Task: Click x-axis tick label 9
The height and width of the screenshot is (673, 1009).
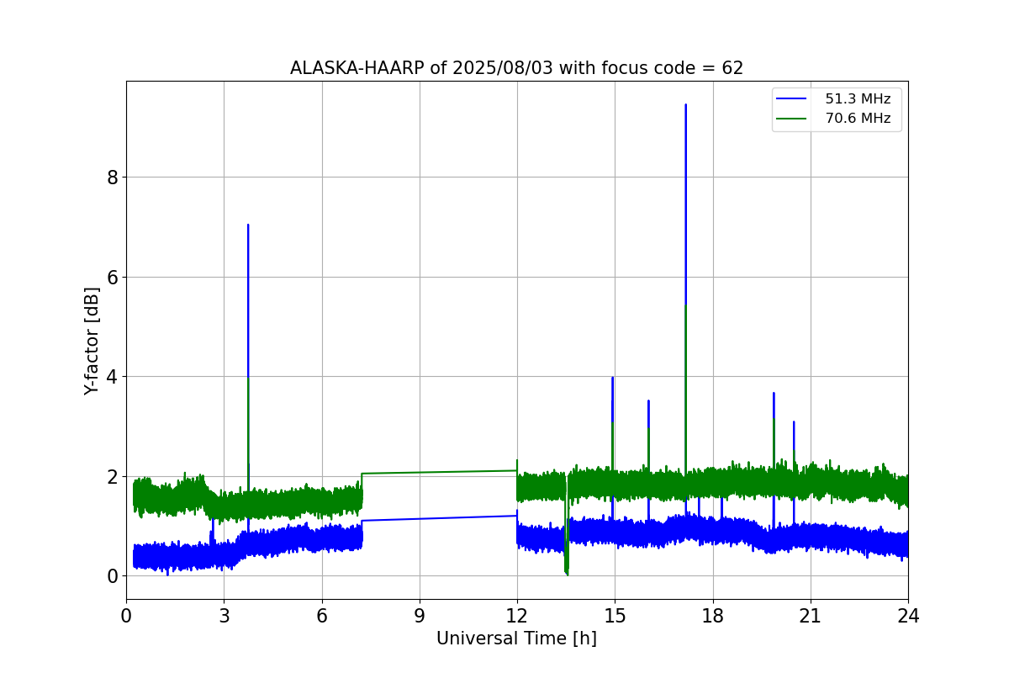Action: 420,616
